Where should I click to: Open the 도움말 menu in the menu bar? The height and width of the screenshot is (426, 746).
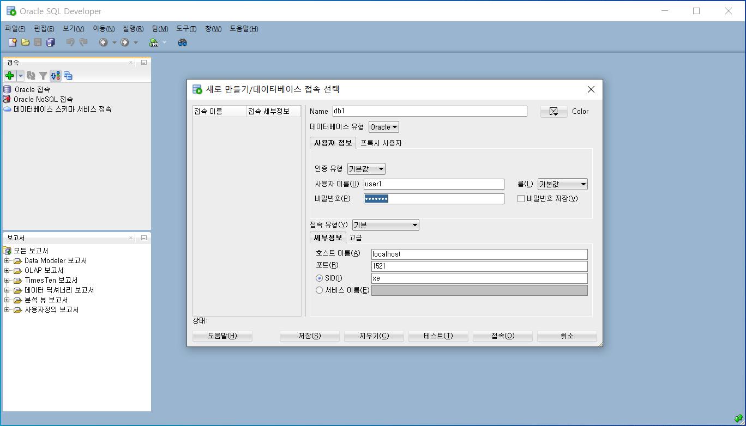pyautogui.click(x=244, y=29)
